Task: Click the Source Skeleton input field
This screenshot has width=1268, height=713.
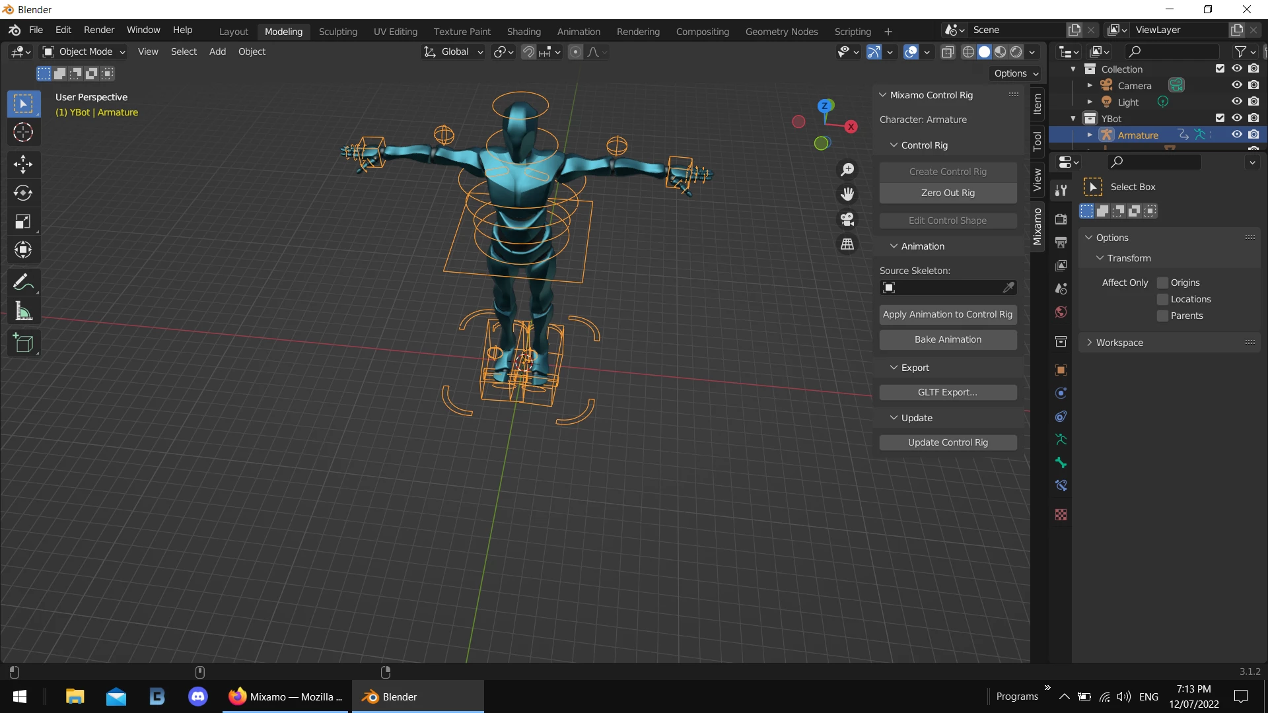Action: [x=944, y=288]
